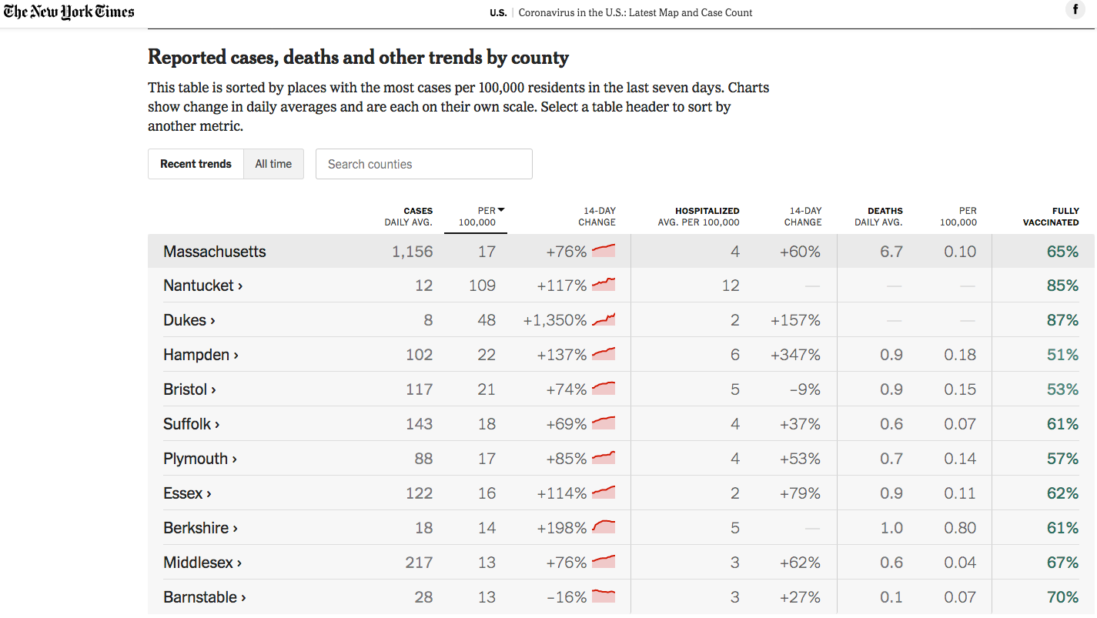
Task: Sort by Hospitalized Avg. Per 100,000
Action: pyautogui.click(x=698, y=216)
